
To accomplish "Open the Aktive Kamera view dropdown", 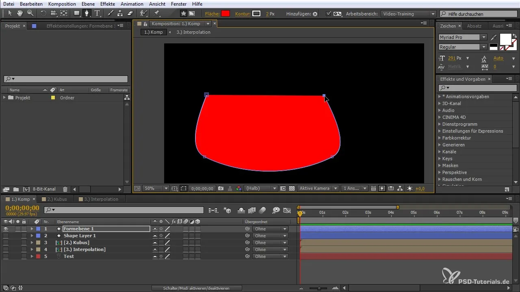I will [318, 189].
